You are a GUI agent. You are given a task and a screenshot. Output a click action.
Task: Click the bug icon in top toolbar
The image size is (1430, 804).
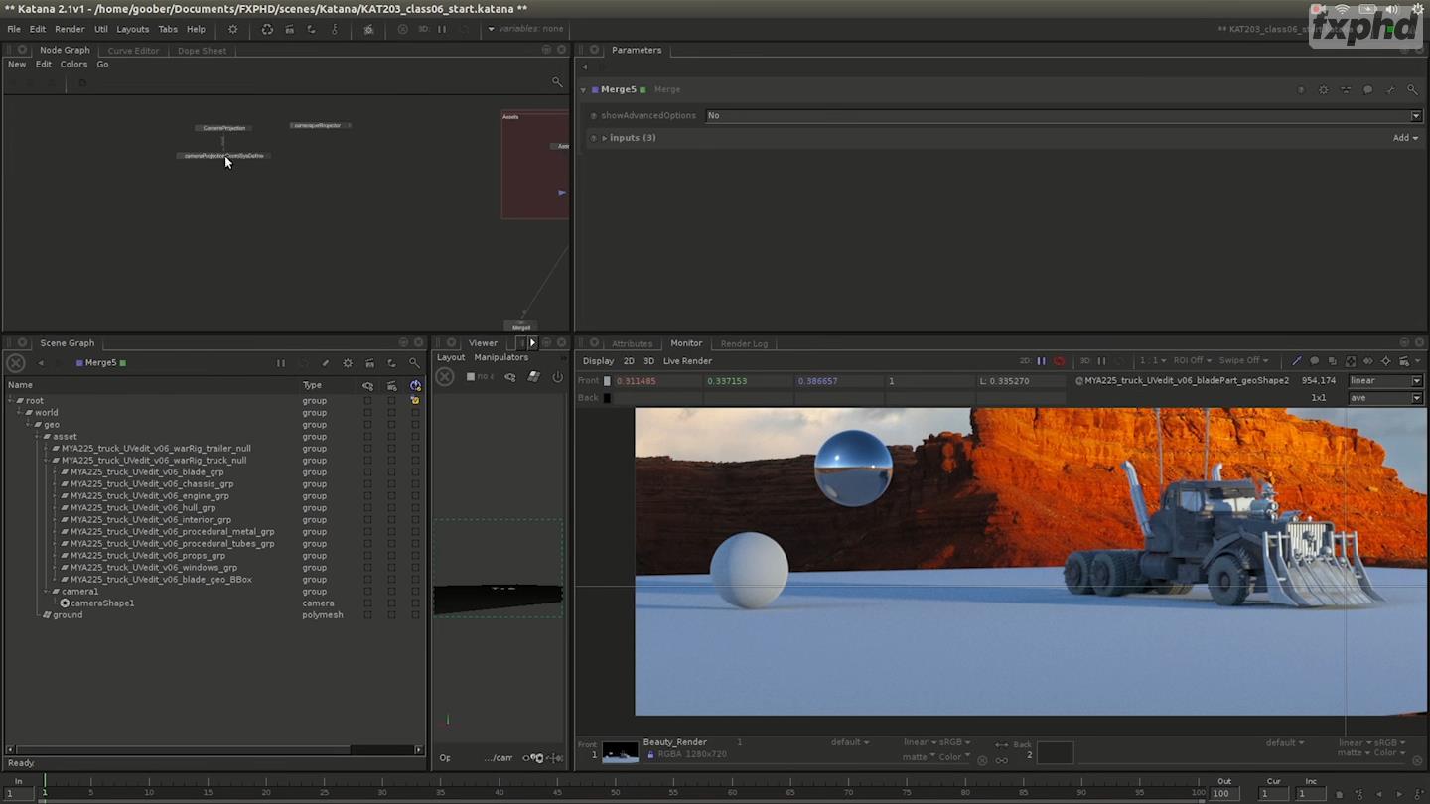tap(368, 29)
